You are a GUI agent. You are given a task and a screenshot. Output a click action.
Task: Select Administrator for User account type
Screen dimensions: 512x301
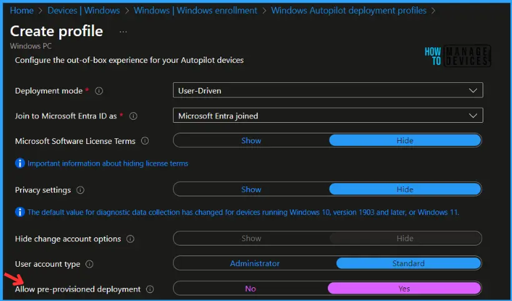point(255,263)
